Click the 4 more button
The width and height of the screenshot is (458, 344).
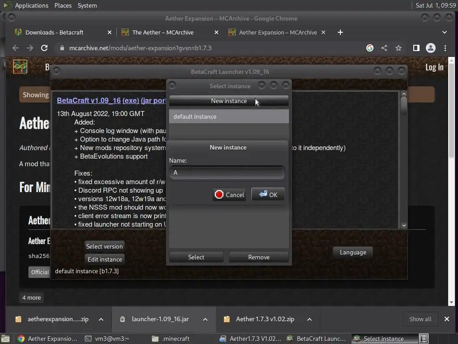(x=32, y=297)
